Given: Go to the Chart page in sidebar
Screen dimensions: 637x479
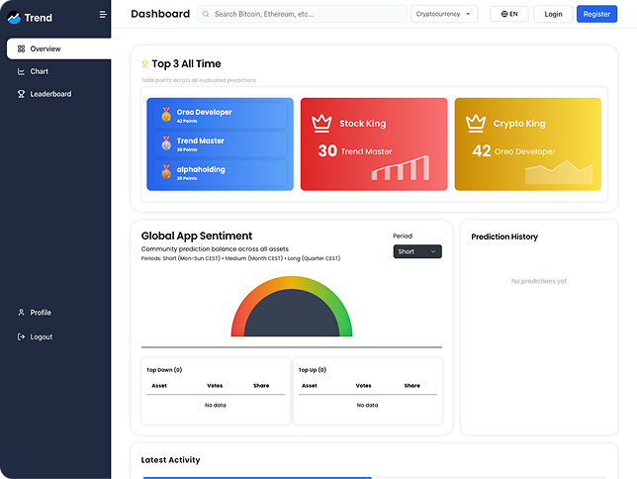Looking at the screenshot, I should [x=39, y=71].
